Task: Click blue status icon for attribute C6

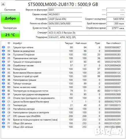Action: (x=3, y=112)
